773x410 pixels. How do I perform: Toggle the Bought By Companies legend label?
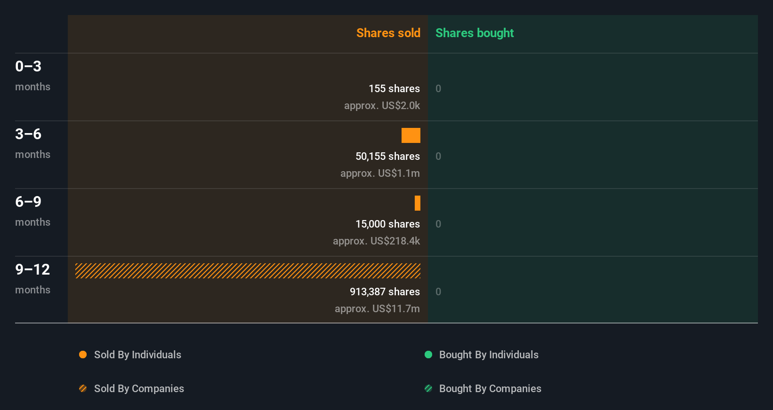(x=490, y=388)
